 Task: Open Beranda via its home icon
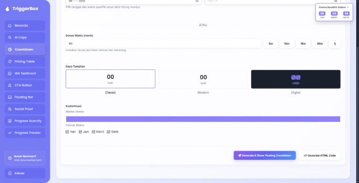[x=10, y=26]
